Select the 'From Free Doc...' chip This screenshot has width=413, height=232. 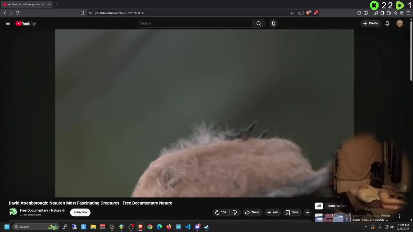pos(337,206)
